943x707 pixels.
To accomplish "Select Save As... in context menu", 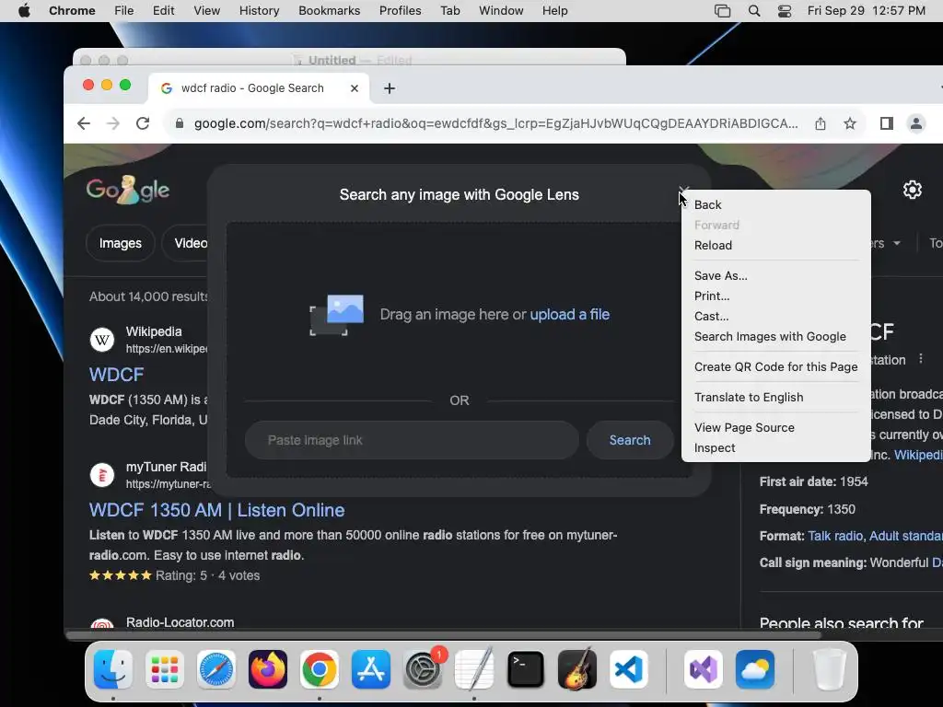I will [775, 276].
